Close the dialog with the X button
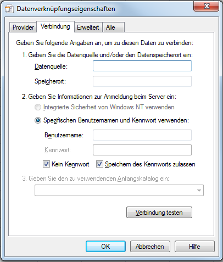 click(x=207, y=6)
